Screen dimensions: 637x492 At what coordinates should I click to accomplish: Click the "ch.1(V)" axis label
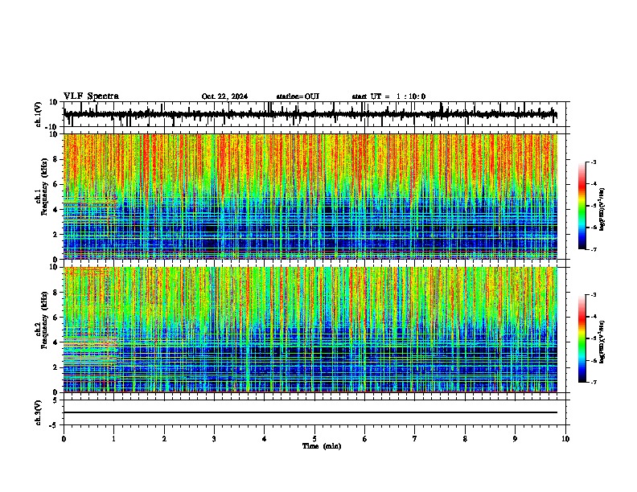coord(39,114)
